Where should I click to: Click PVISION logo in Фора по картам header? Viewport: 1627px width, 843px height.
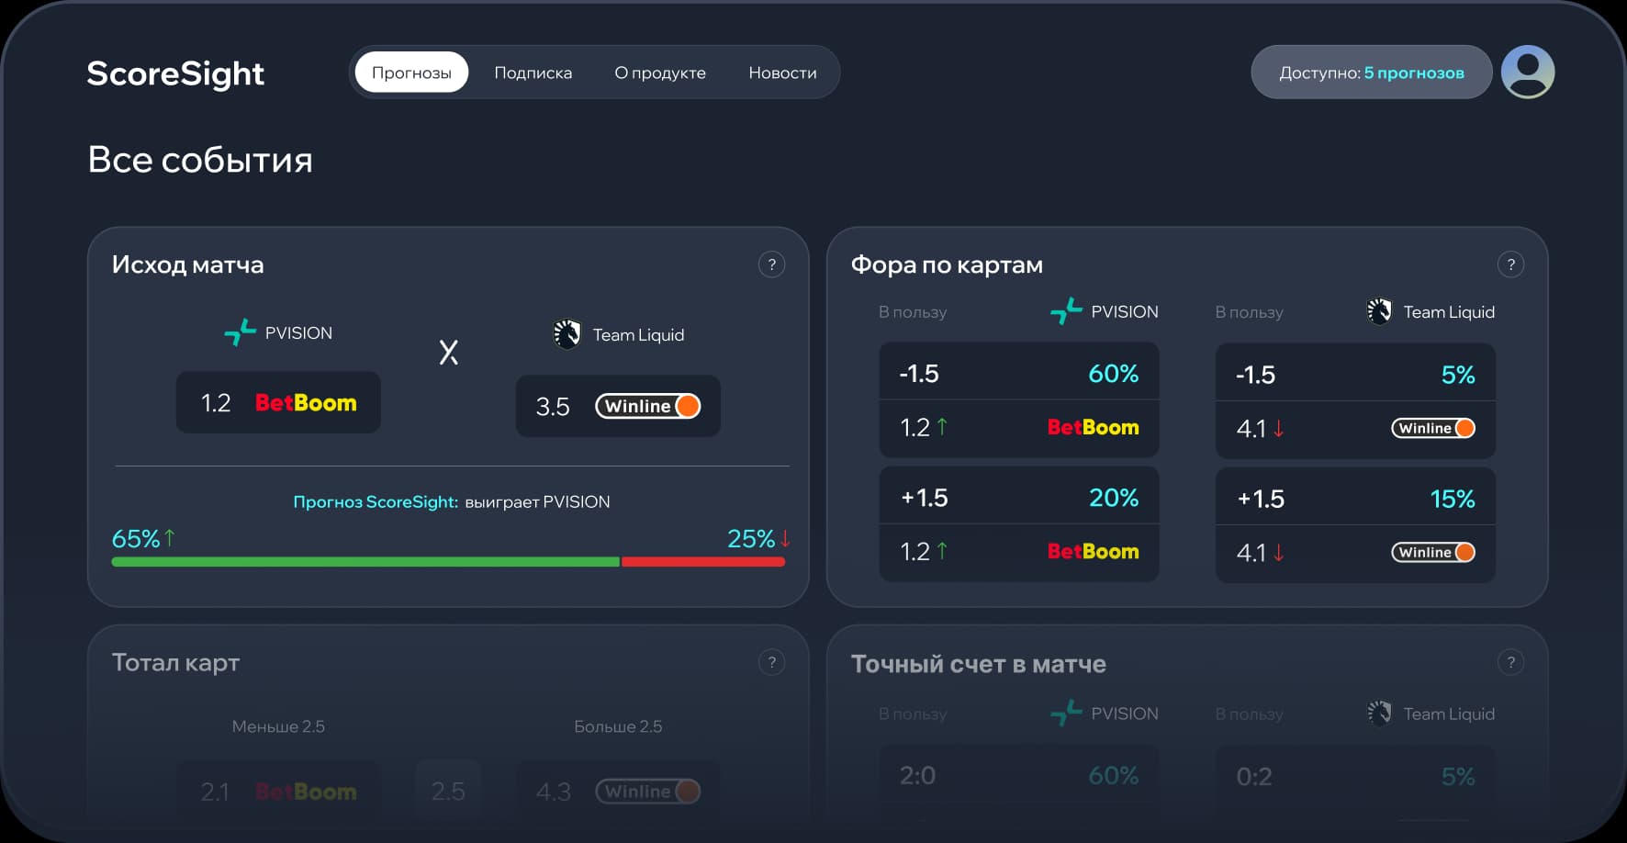point(1066,311)
